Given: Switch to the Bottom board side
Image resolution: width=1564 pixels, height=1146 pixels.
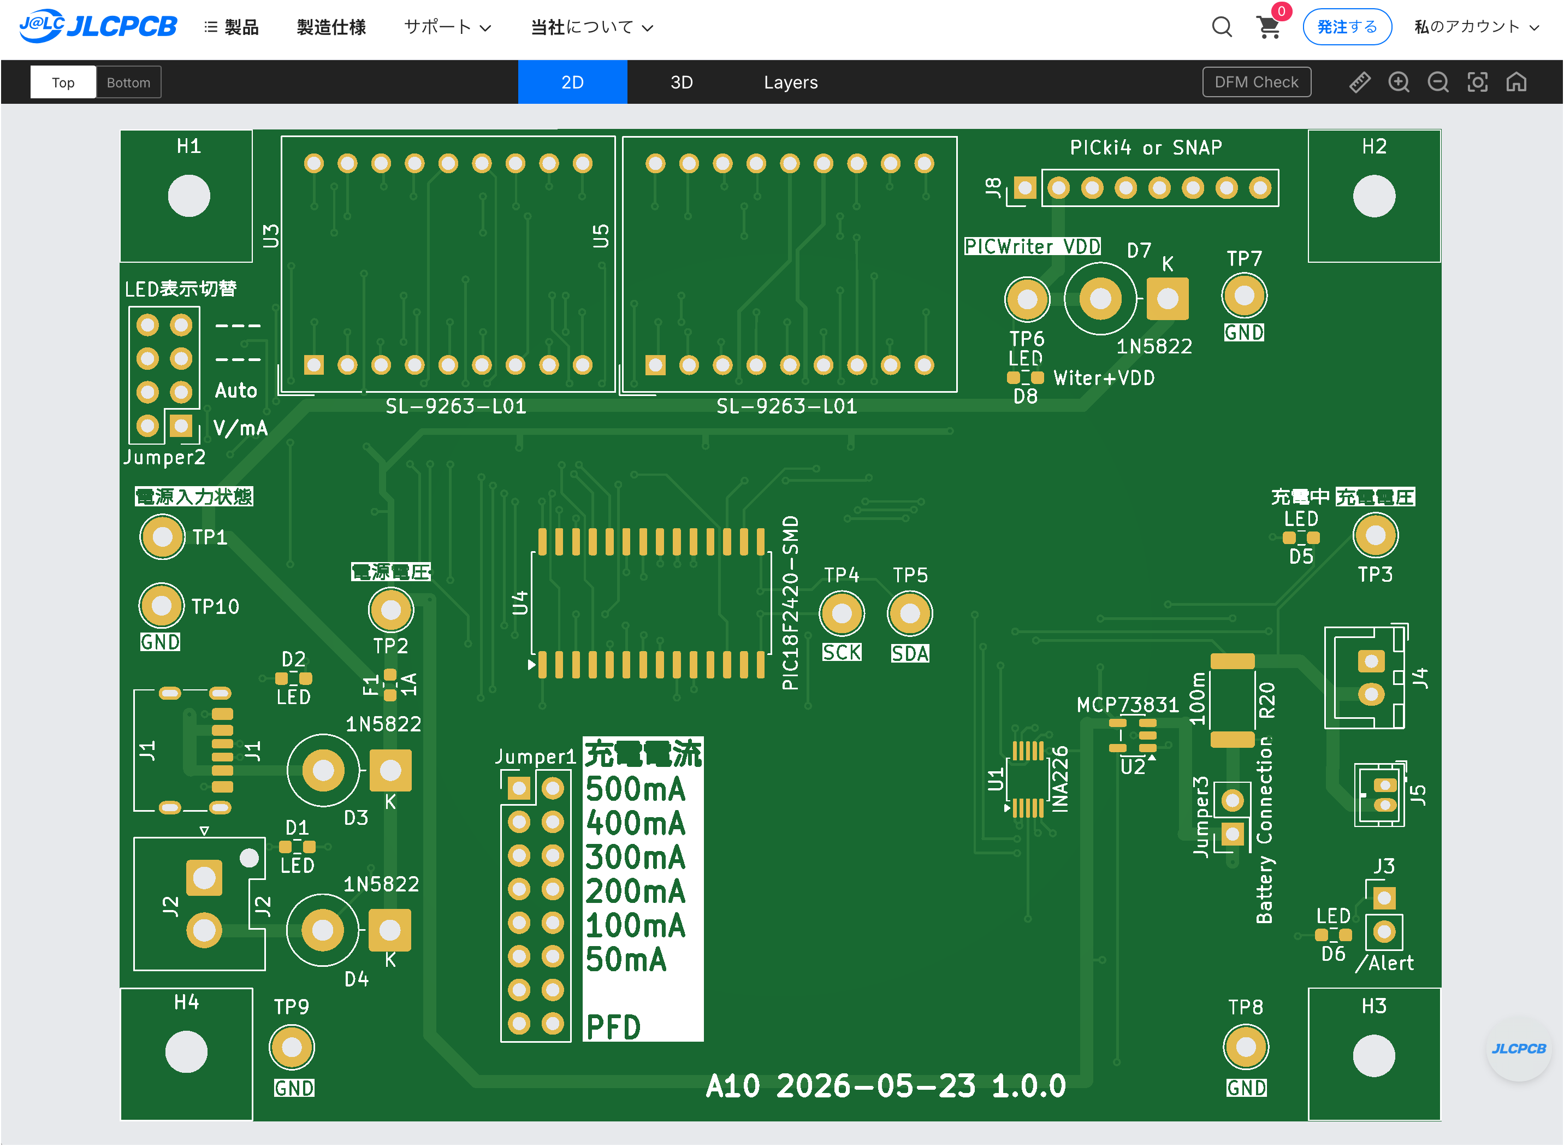Looking at the screenshot, I should coord(128,82).
